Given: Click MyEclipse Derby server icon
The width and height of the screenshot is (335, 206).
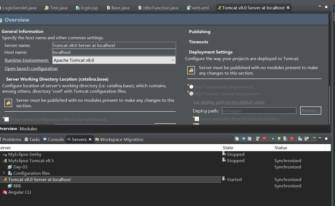Looking at the screenshot, I should 5,154.
